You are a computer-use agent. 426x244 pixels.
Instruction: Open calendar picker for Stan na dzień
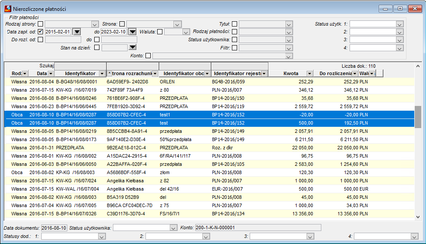tap(132, 48)
